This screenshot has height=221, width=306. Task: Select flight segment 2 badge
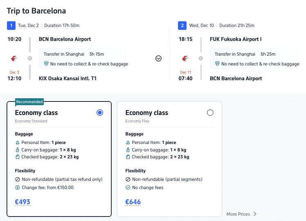182,25
